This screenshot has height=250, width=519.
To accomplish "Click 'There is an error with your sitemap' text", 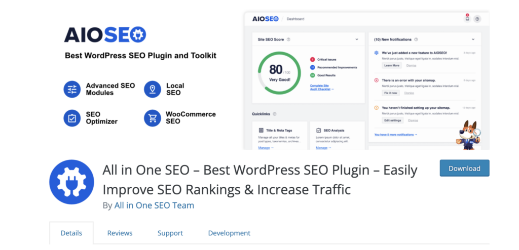I will pos(409,80).
